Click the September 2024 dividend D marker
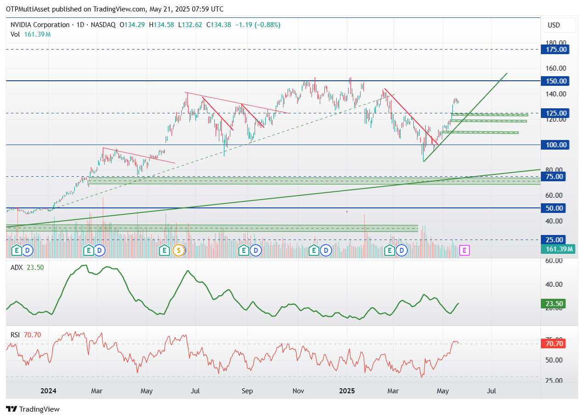Screen dimensions: 584x419 [x=256, y=250]
